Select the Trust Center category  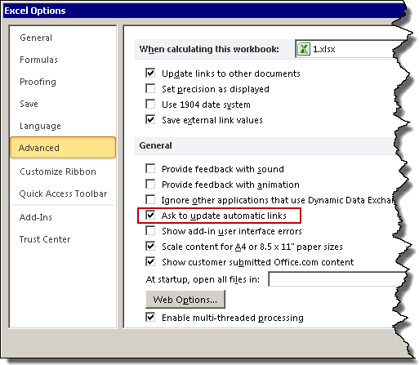click(x=45, y=239)
